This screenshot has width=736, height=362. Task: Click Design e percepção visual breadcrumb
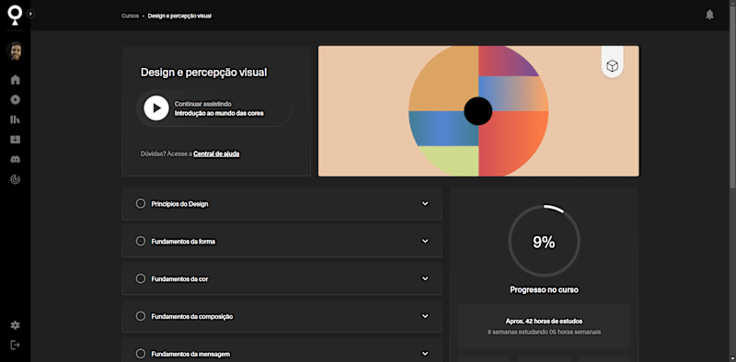179,16
